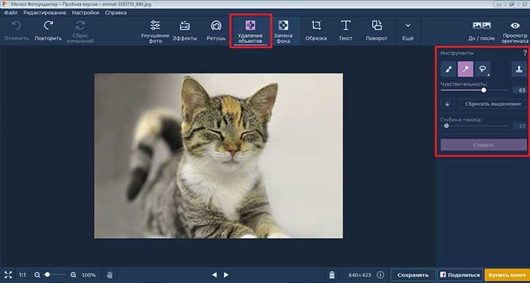
Task: Click the selection eraser icon
Action: click(448, 104)
